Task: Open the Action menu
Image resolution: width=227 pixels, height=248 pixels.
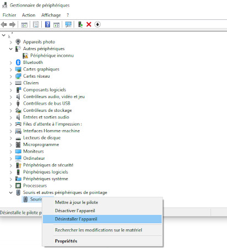Action: pyautogui.click(x=29, y=15)
